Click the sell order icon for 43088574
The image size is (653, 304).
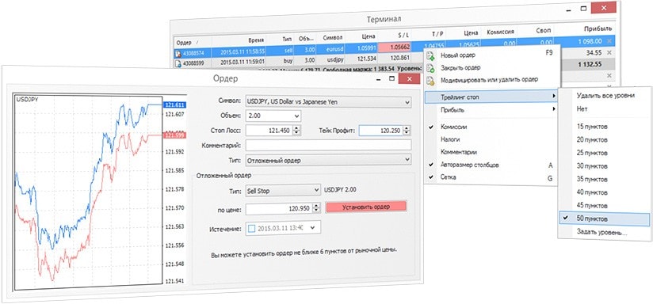(x=178, y=53)
